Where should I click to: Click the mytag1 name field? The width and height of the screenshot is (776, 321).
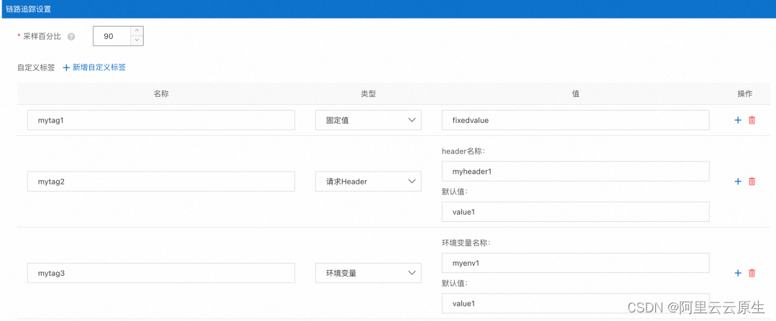[x=162, y=120]
